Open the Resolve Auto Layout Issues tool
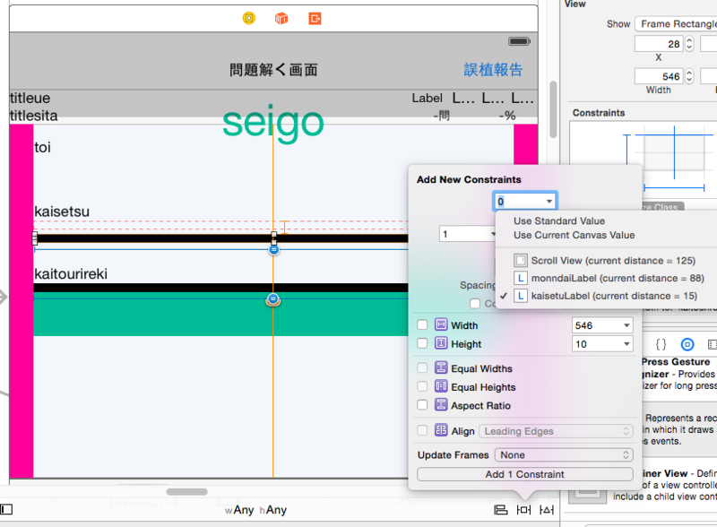This screenshot has width=717, height=527. (x=547, y=510)
